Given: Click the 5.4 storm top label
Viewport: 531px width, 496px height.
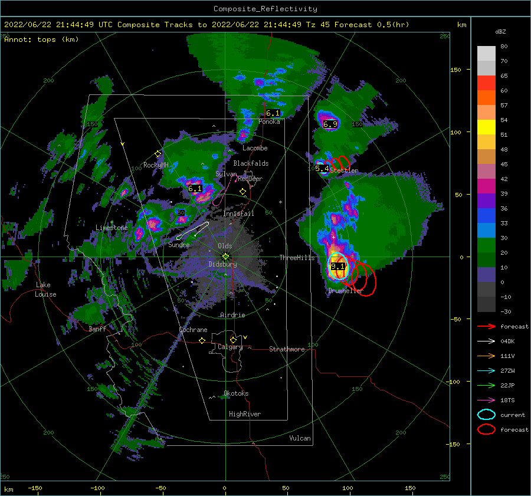Looking at the screenshot, I should tap(322, 168).
